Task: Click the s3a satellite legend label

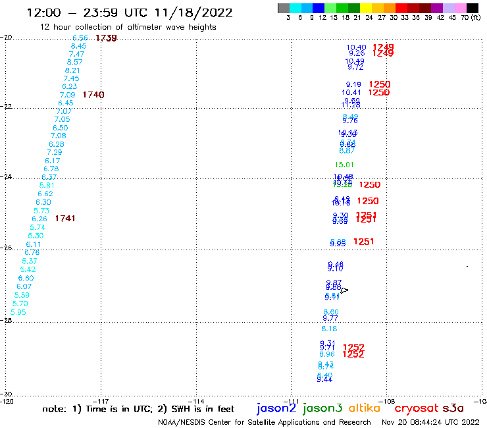Action: 453,408
